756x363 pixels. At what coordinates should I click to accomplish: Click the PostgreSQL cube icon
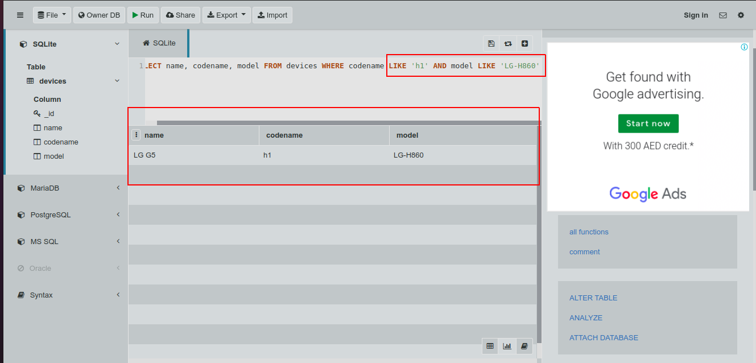[21, 215]
